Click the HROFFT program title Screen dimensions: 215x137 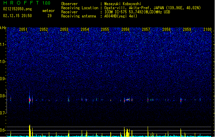click(21, 3)
